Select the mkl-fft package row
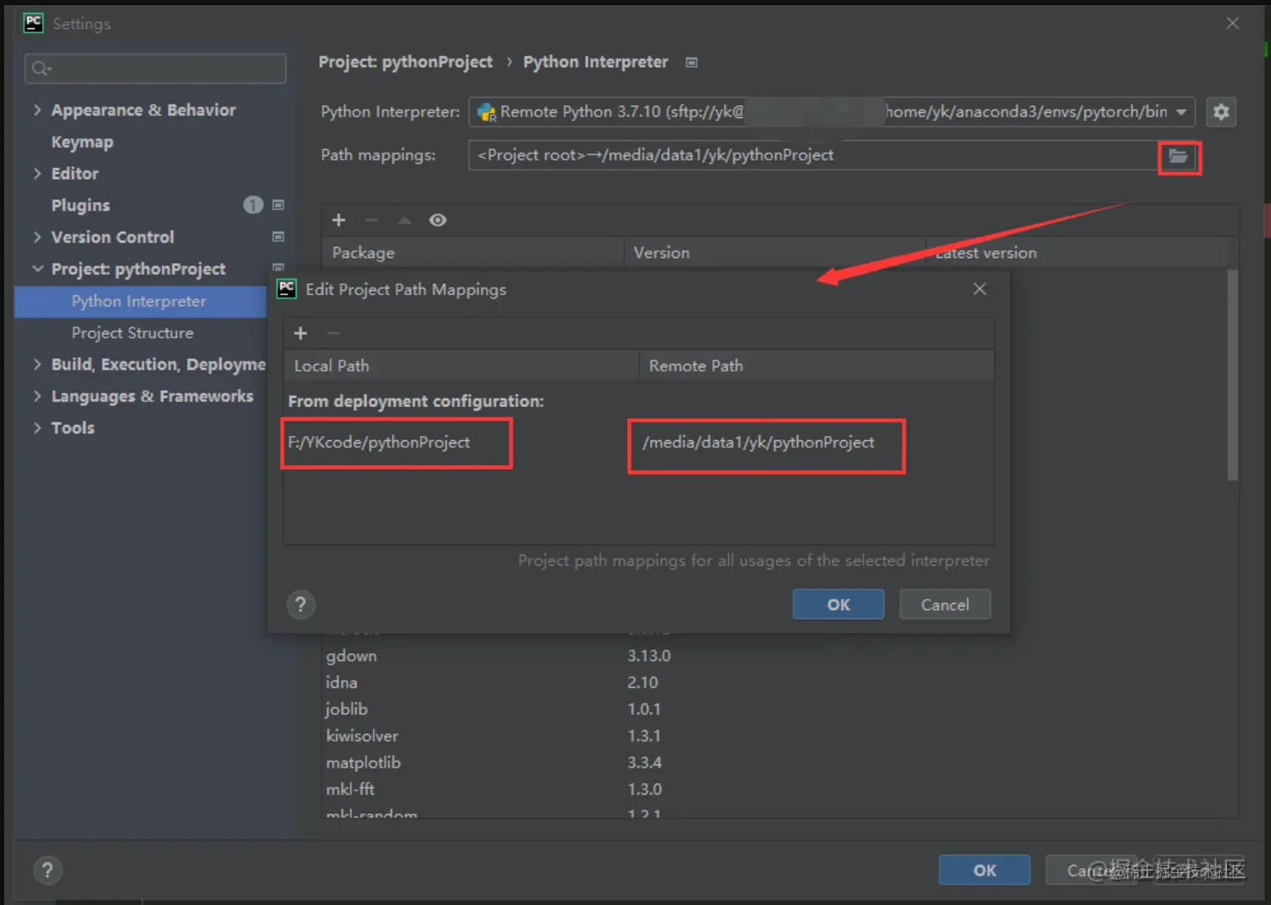Image resolution: width=1271 pixels, height=905 pixels. coord(773,789)
